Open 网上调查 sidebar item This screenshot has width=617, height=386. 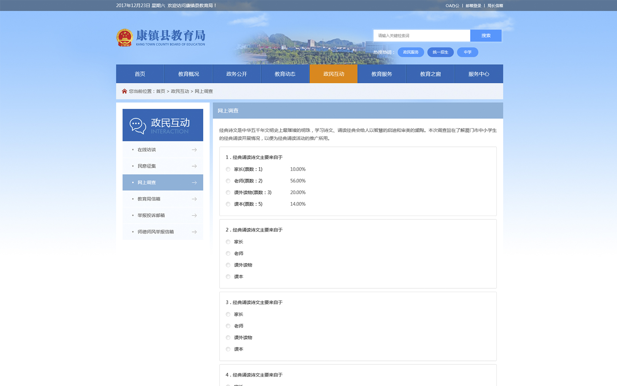pos(163,183)
